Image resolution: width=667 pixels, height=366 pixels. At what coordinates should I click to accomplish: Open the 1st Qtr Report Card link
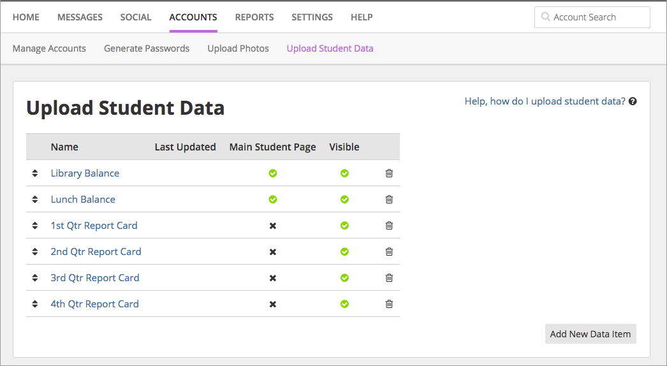tap(94, 226)
